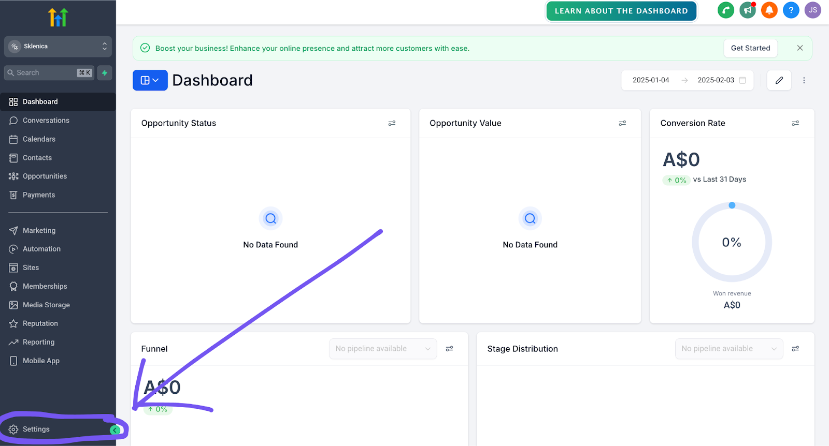Click the calendar icon in date range

[x=742, y=80]
